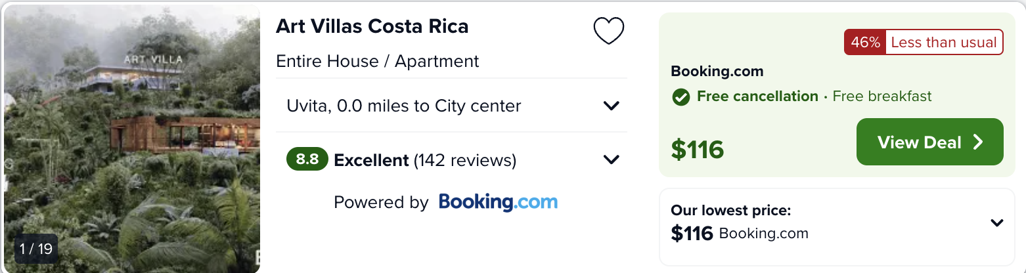Click the green free cancellation checkmark icon
The image size is (1026, 273).
680,97
